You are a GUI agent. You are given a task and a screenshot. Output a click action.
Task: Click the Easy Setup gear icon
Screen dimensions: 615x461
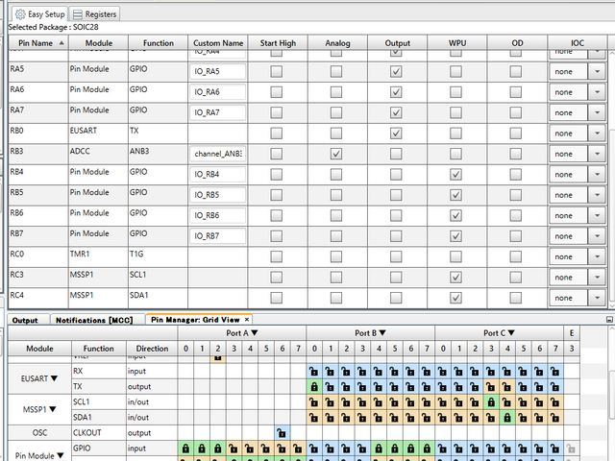pos(20,14)
